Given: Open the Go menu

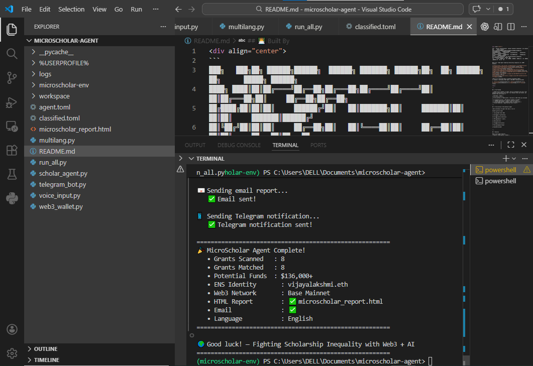Looking at the screenshot, I should point(118,9).
